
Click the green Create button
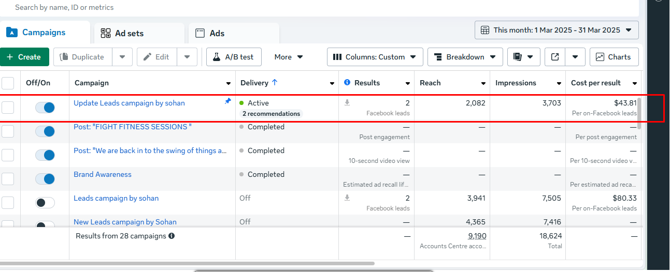point(24,57)
